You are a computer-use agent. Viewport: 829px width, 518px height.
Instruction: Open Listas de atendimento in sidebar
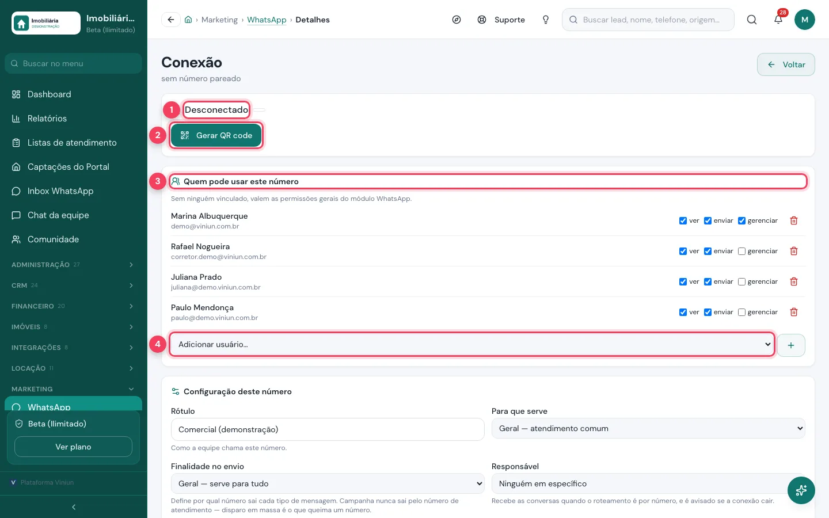[x=73, y=143]
